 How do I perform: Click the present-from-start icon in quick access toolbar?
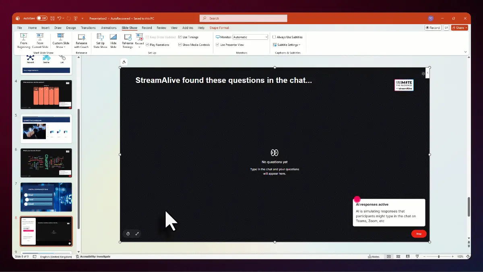(x=75, y=18)
